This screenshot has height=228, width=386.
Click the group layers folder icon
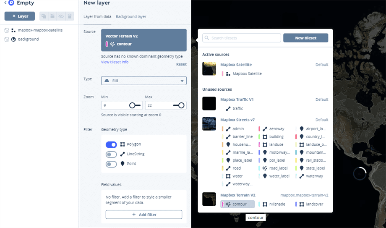52,16
